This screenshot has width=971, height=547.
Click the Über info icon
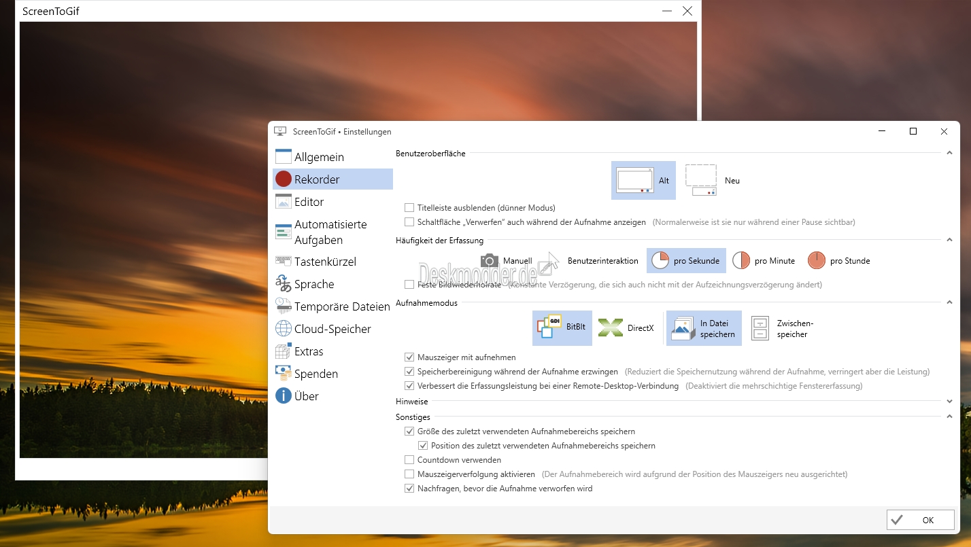[284, 396]
